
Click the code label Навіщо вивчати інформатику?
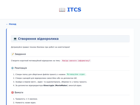coord(76,61)
